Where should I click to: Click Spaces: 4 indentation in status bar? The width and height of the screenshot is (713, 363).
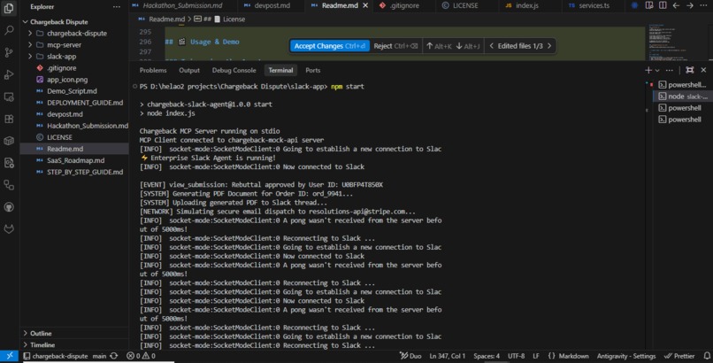pyautogui.click(x=486, y=356)
